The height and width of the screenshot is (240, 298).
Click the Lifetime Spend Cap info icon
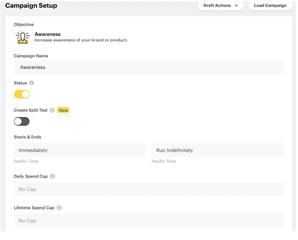[x=59, y=208]
